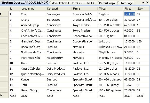The width and height of the screenshot is (150, 103).
Task: Select Produce category in Tofu row
Action: 59,85
